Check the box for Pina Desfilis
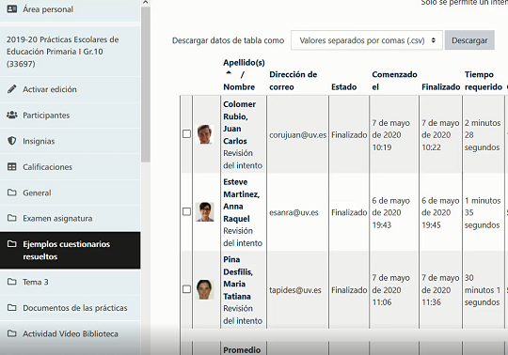The width and height of the screenshot is (508, 355). click(186, 289)
